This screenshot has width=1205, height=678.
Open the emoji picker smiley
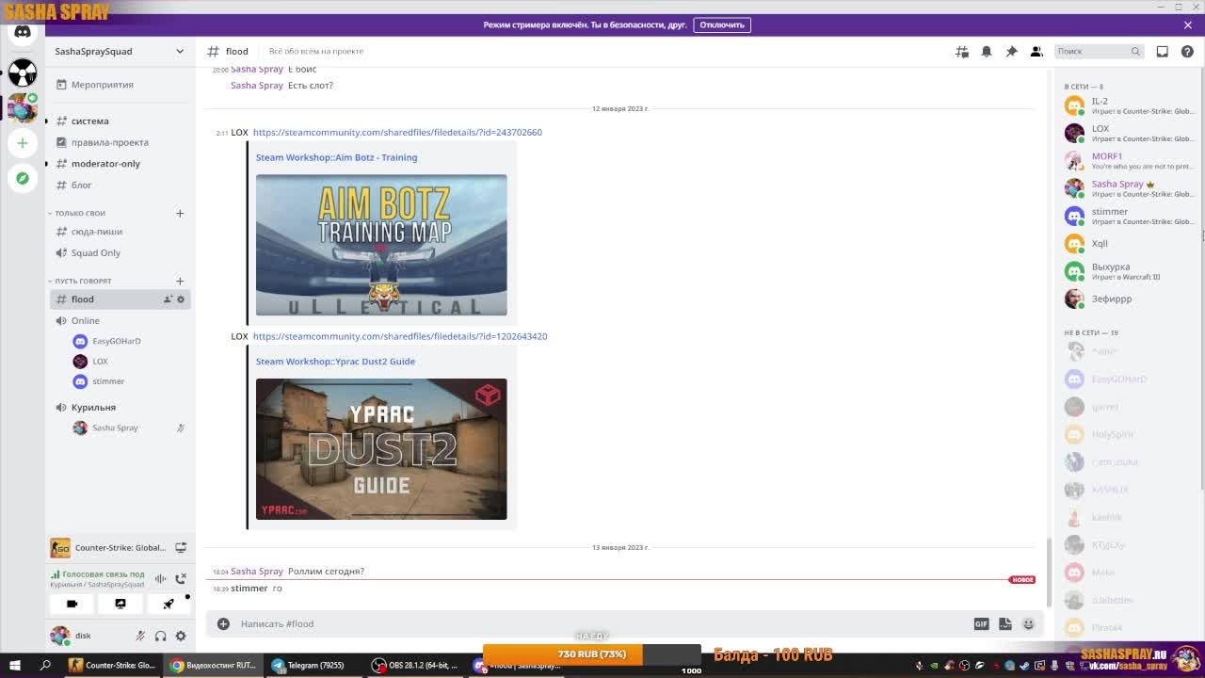point(1028,623)
